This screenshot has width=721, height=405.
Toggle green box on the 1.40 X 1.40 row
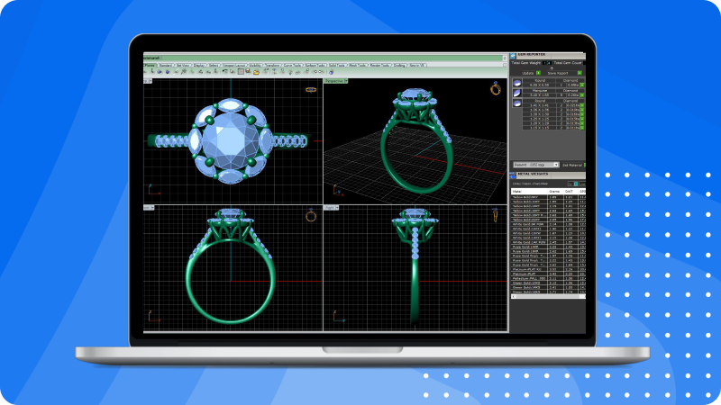pyautogui.click(x=582, y=105)
